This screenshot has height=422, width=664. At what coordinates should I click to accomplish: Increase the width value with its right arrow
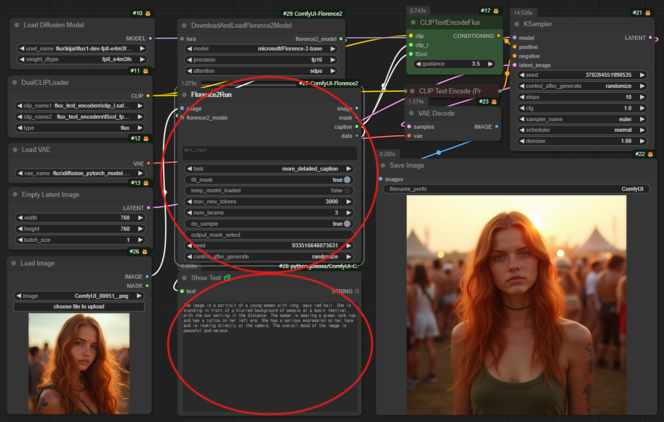click(x=141, y=218)
